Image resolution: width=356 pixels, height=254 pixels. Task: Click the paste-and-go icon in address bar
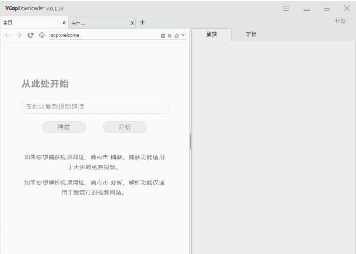[x=163, y=35]
